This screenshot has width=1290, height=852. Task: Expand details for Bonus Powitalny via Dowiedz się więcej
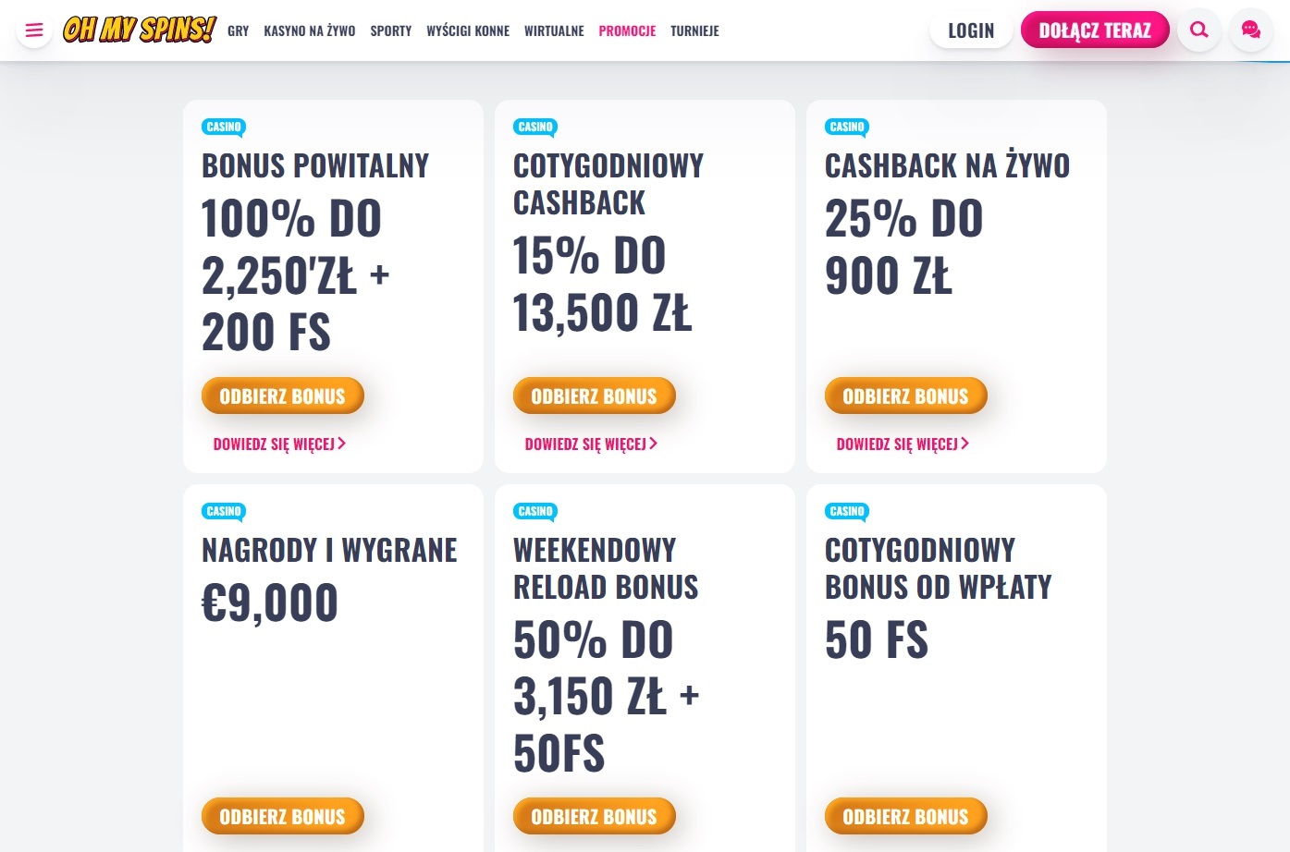[279, 444]
